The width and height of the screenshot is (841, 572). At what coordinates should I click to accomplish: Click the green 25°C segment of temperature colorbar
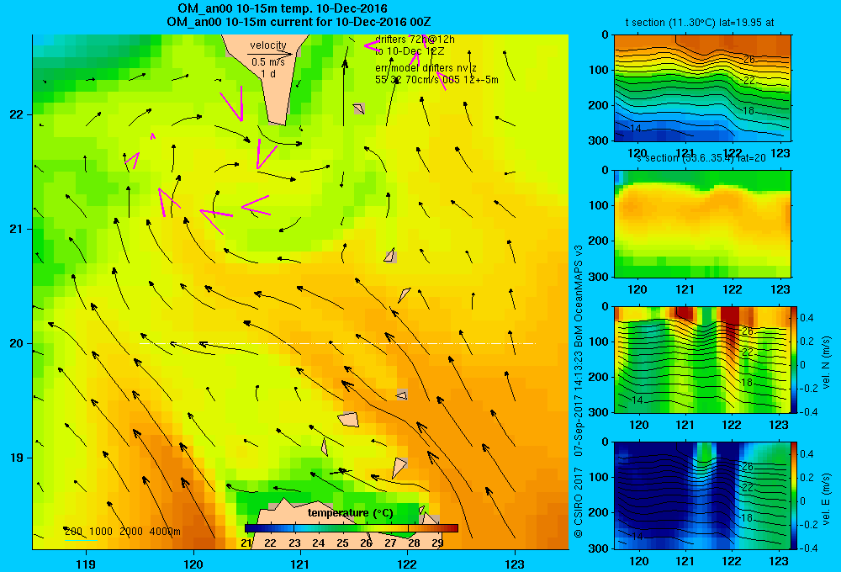(343, 528)
